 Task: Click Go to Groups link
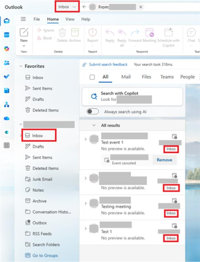pos(45,255)
